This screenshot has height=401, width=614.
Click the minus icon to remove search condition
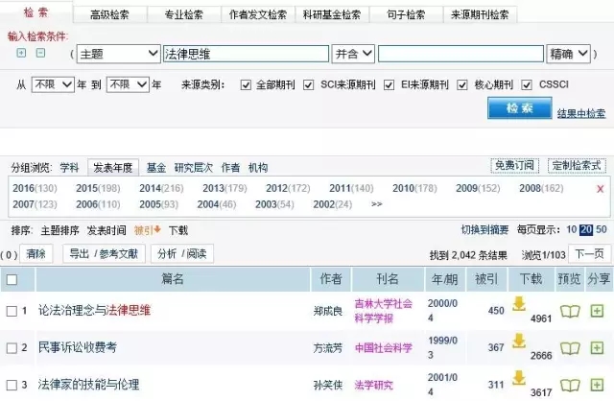click(x=41, y=53)
